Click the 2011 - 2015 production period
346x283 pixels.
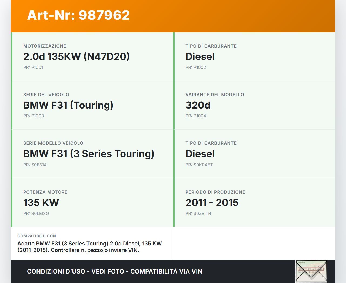212,203
